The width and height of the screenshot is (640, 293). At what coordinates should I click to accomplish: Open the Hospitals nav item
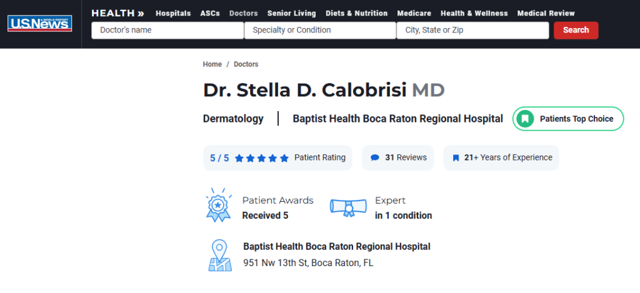174,13
